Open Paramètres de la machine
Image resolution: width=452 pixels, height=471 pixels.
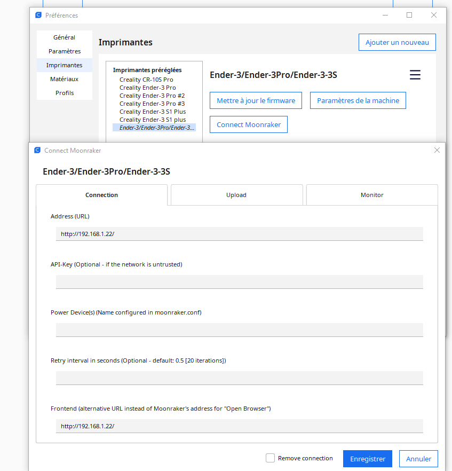358,100
